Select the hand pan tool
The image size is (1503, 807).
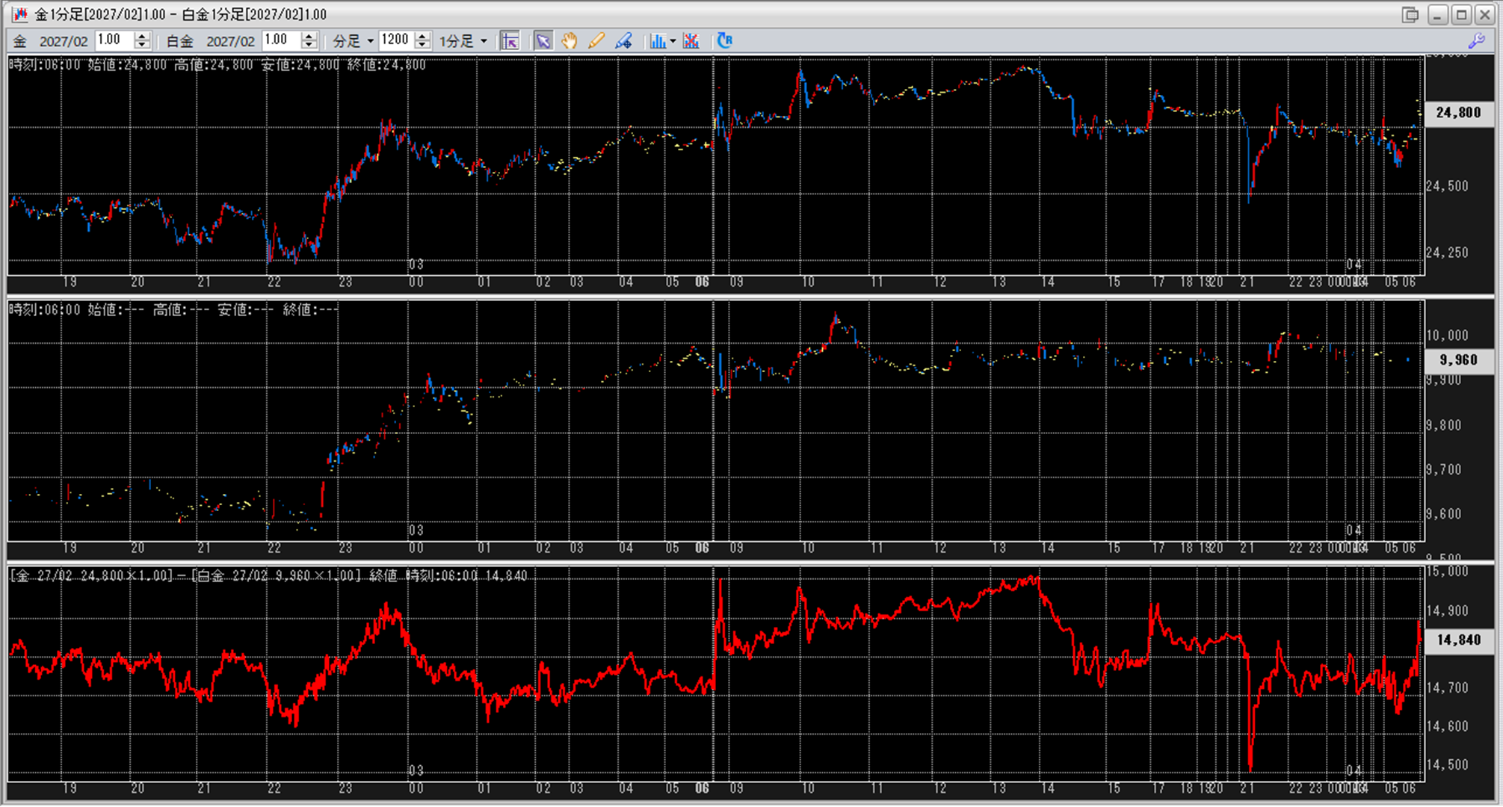click(x=570, y=41)
